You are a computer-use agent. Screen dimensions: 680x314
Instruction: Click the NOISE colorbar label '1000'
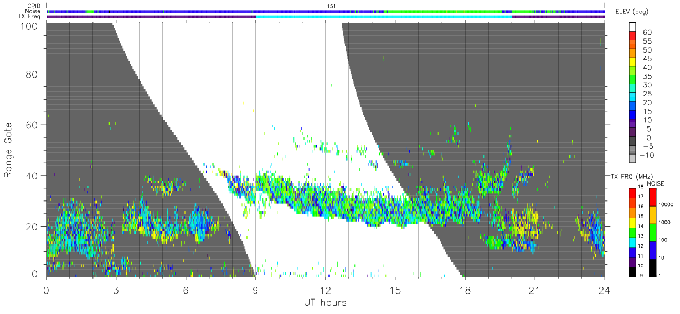tap(664, 222)
